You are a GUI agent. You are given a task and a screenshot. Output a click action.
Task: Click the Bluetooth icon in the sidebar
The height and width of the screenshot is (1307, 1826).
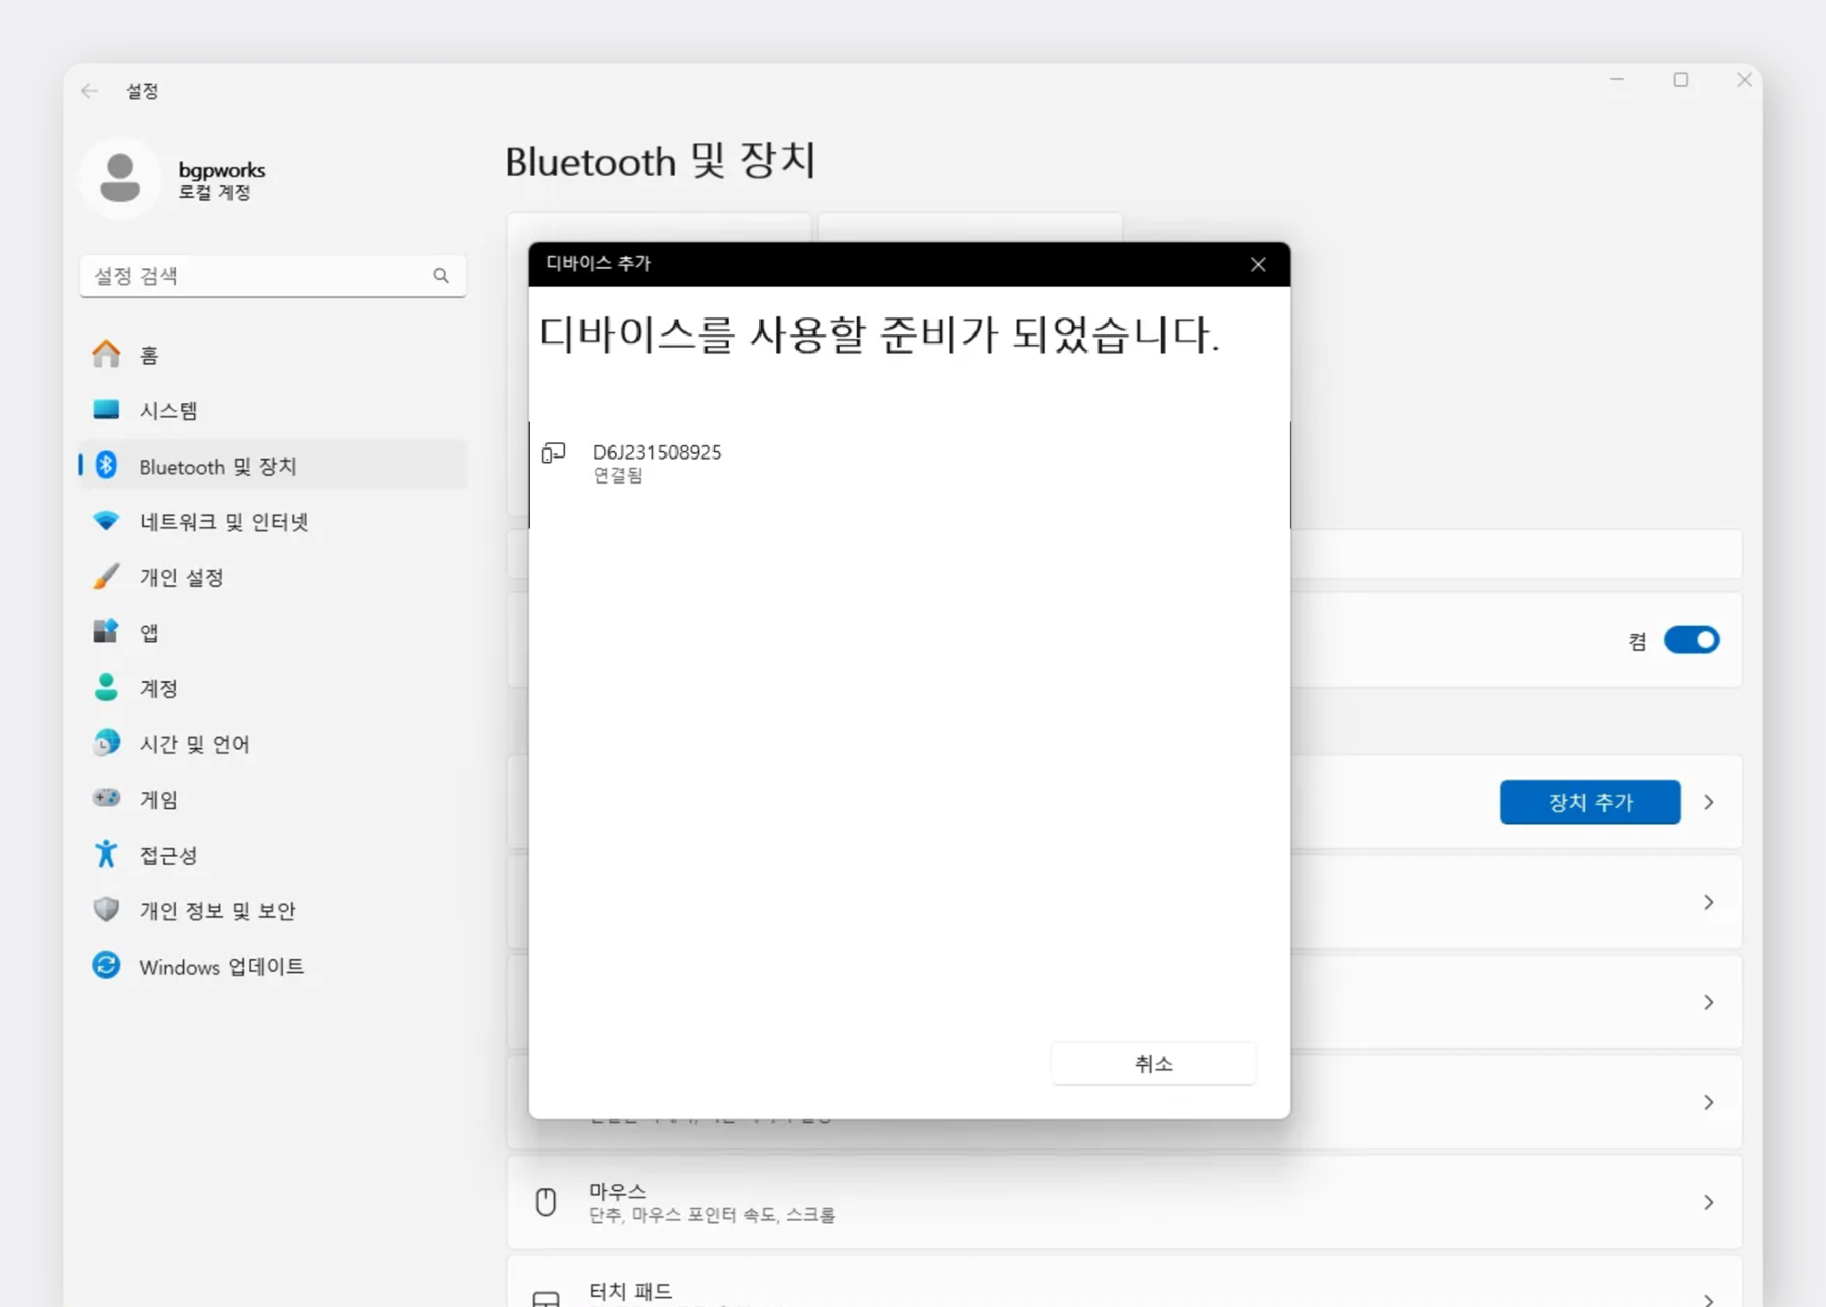coord(106,466)
